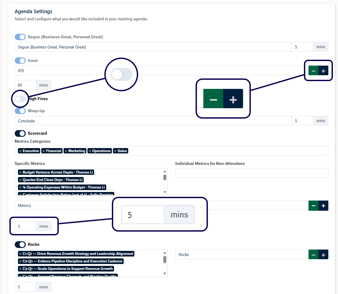Screen dimensions: 338x294
Task: Edit the Conclude agenda name field
Action: (x=153, y=121)
